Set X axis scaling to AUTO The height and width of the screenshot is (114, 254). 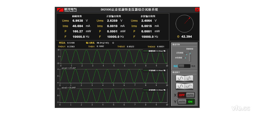pyautogui.click(x=190, y=95)
